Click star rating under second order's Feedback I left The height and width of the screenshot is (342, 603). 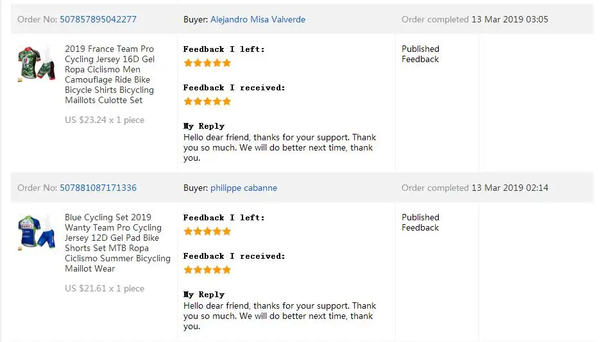207,231
